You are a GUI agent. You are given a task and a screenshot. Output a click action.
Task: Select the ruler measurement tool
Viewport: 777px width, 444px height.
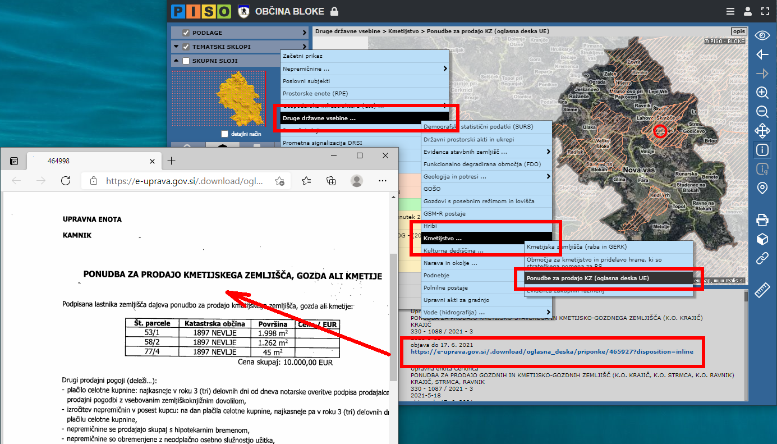click(762, 290)
